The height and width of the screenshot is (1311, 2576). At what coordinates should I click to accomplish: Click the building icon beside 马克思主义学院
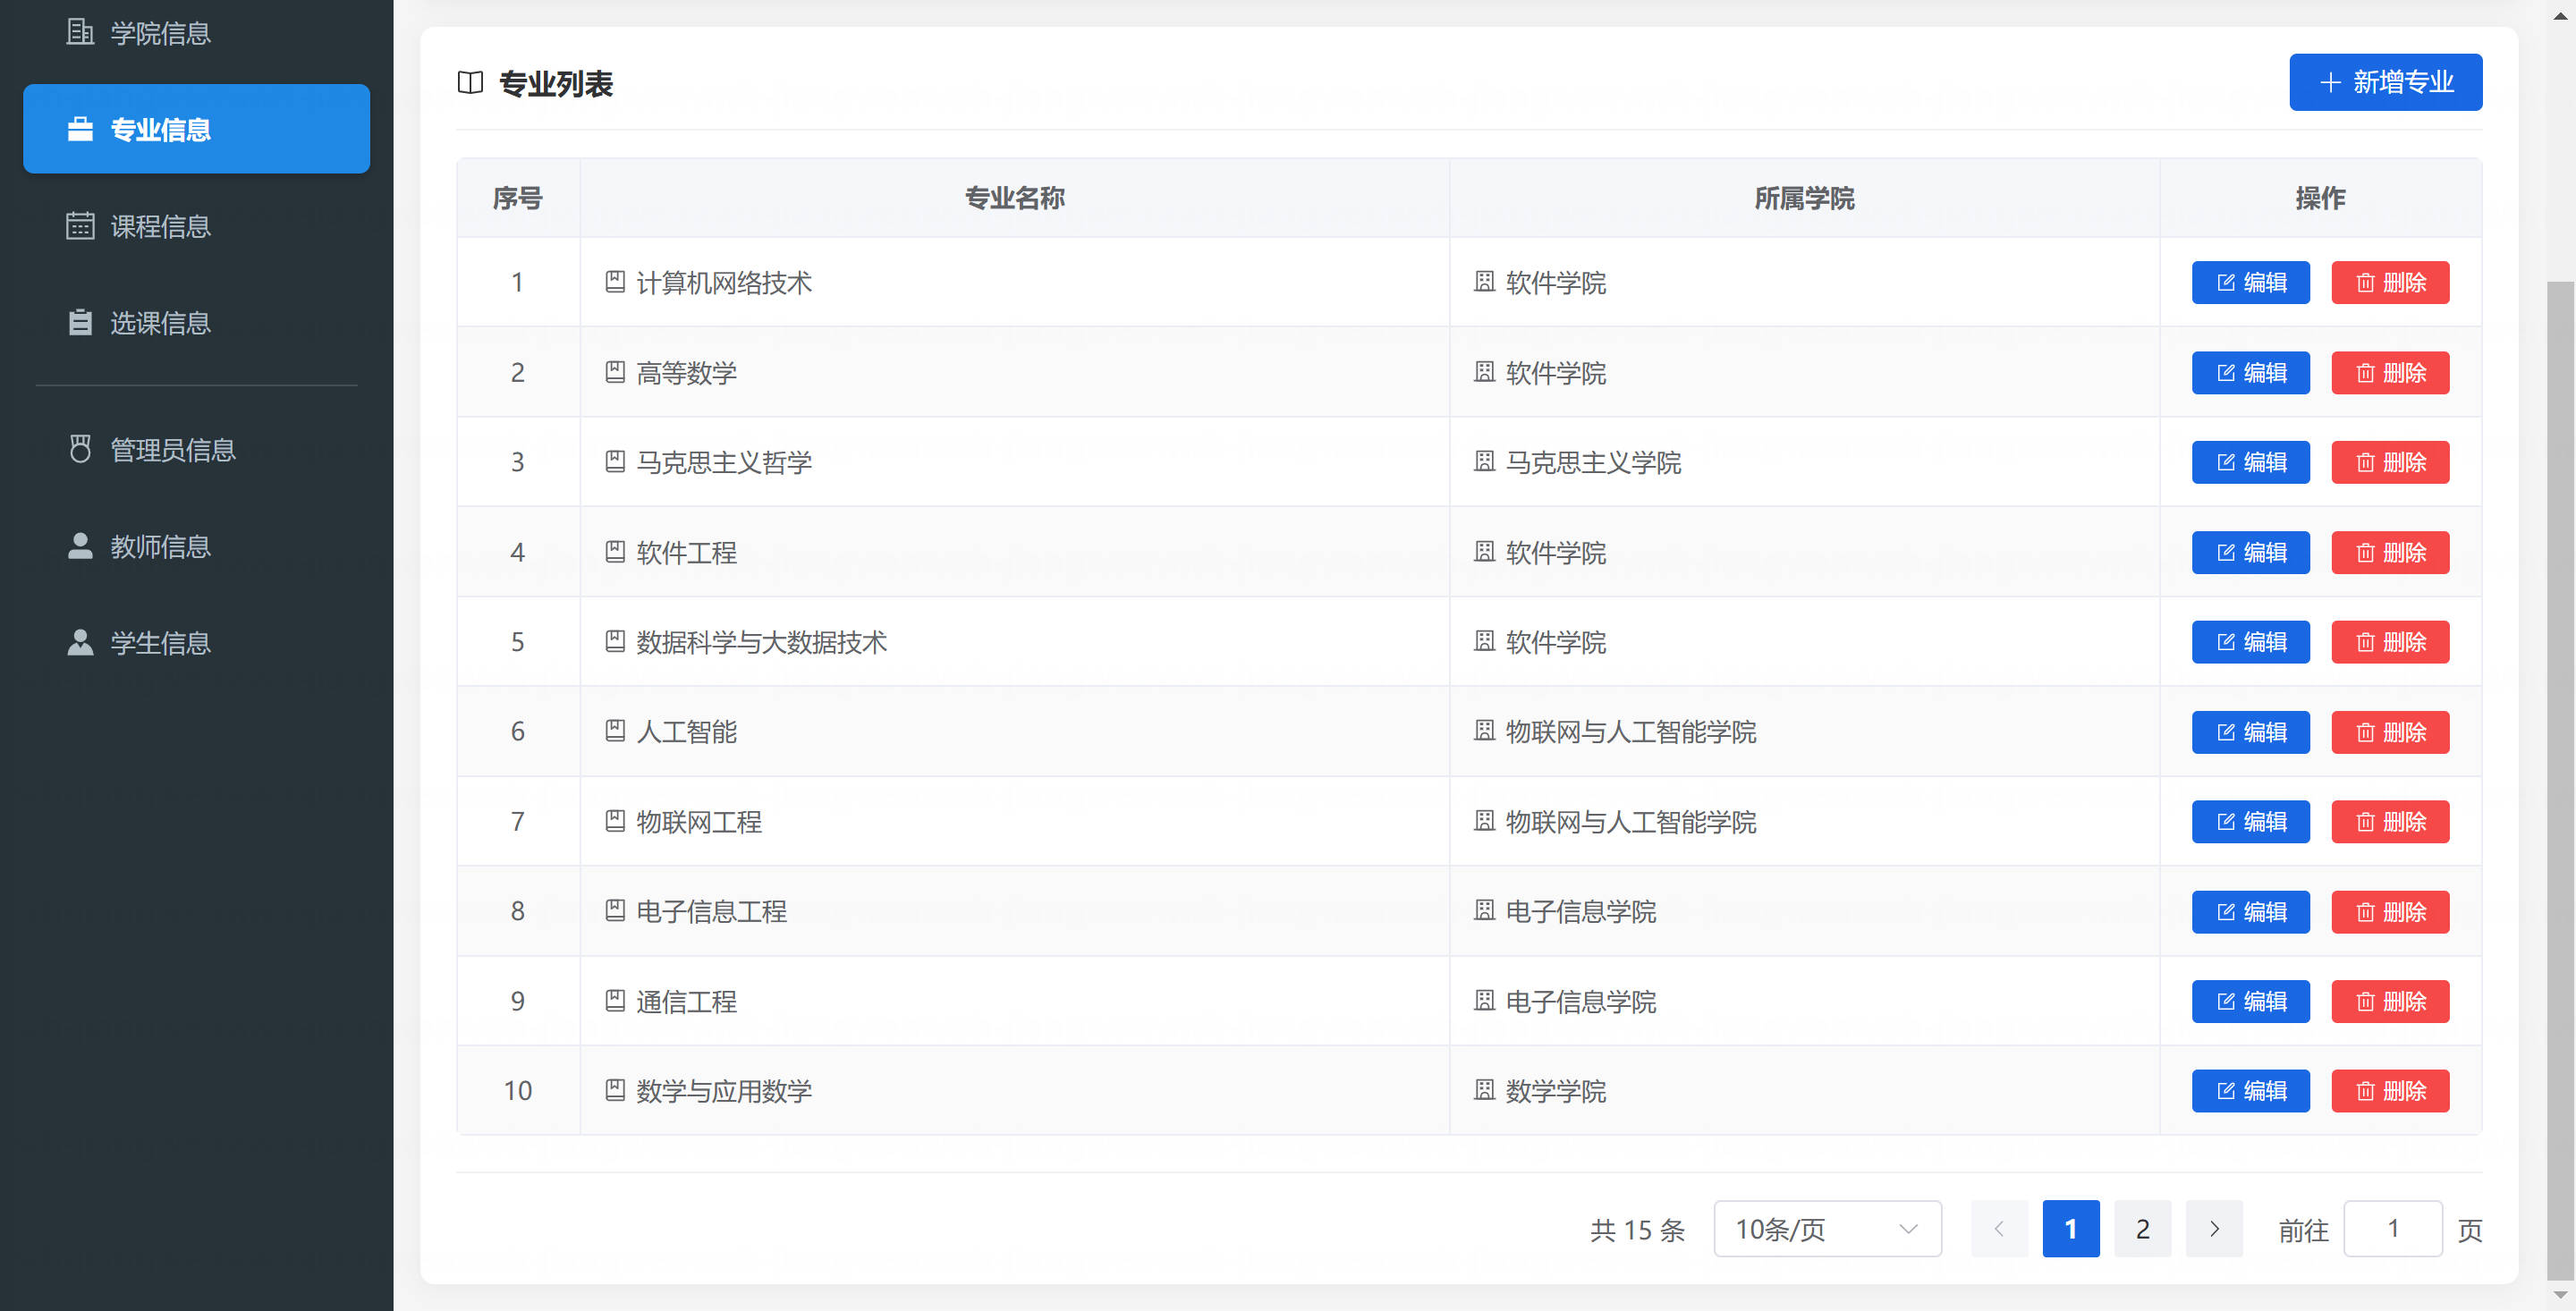(1484, 462)
